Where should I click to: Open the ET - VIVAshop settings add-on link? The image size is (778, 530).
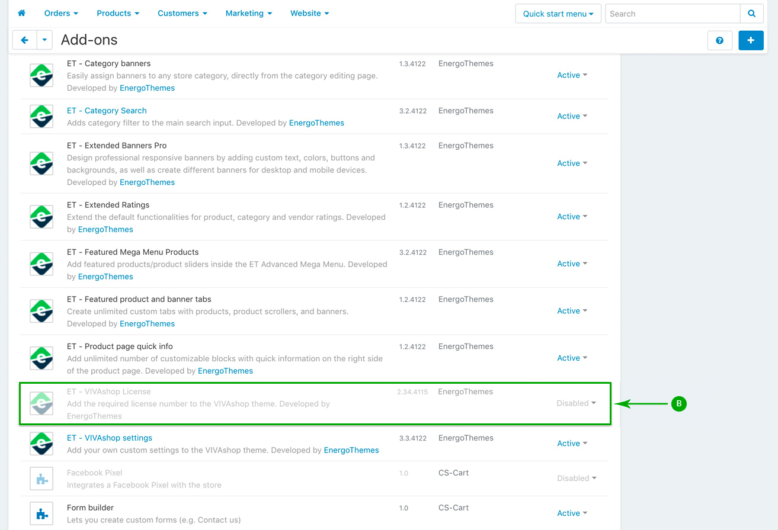[110, 438]
